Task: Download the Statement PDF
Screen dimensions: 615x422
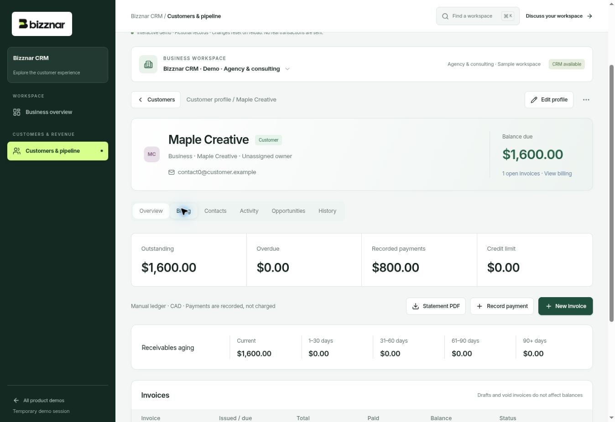Action: tap(436, 306)
